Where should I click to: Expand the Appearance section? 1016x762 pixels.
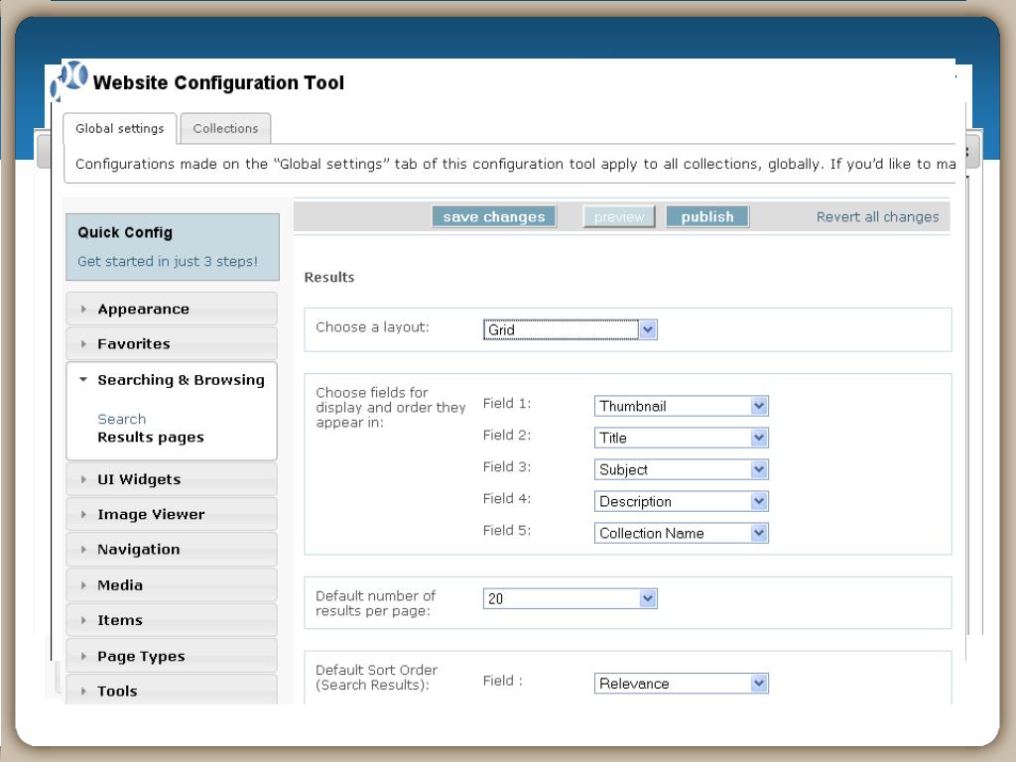pyautogui.click(x=143, y=310)
